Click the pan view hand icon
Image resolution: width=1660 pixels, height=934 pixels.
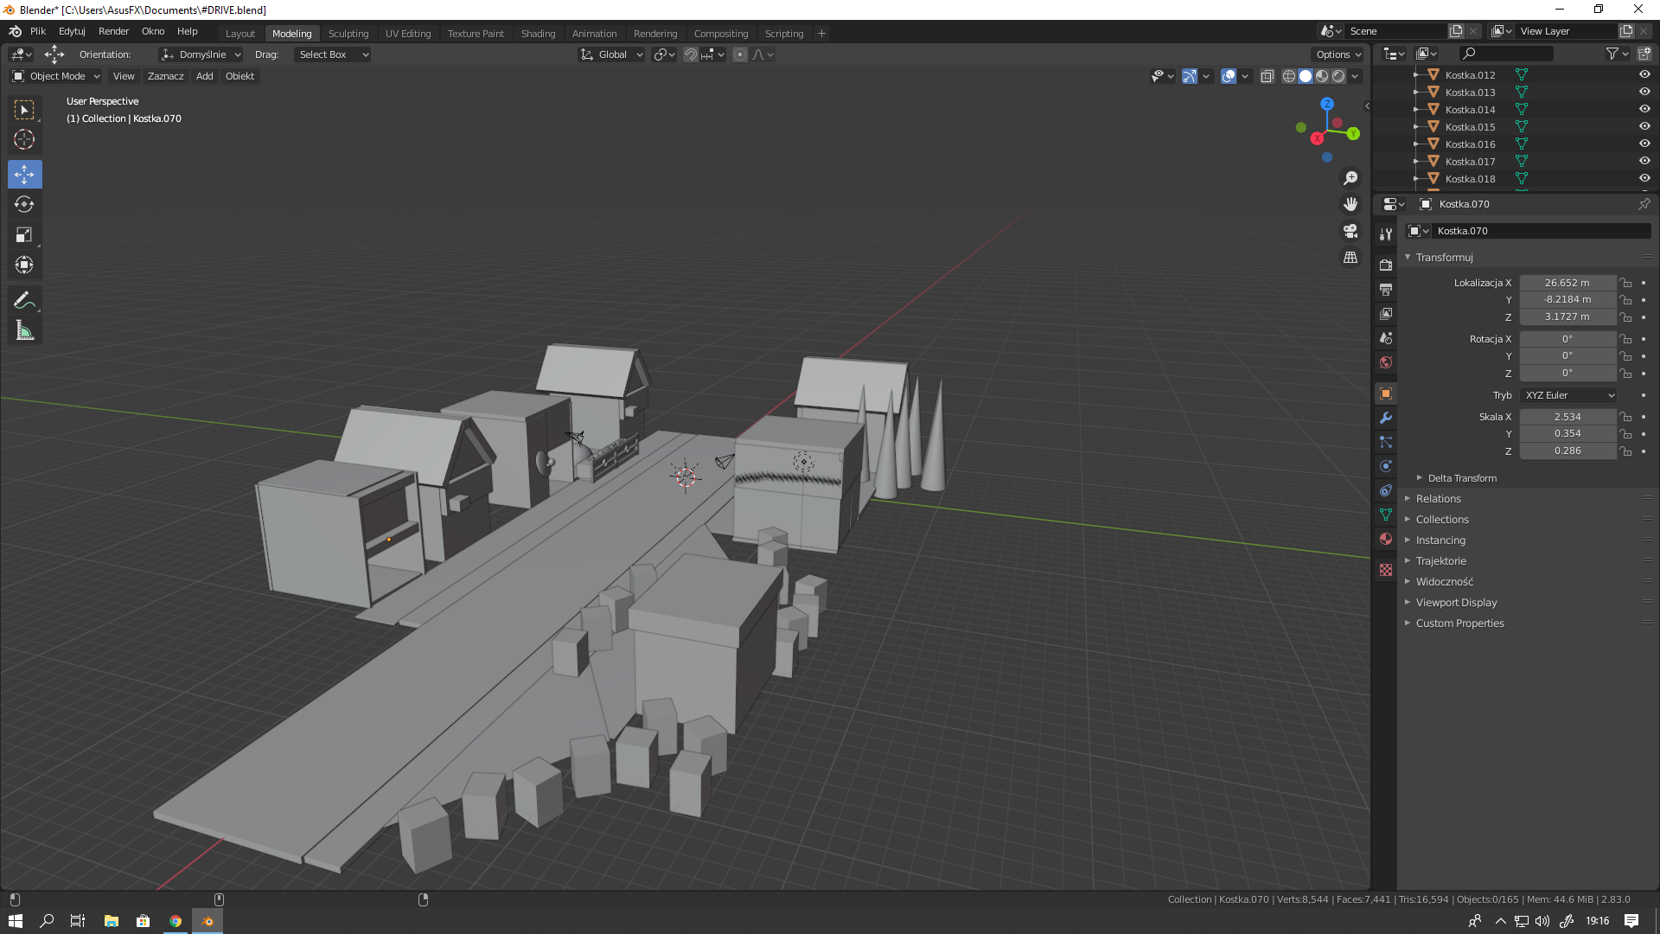coord(1350,205)
